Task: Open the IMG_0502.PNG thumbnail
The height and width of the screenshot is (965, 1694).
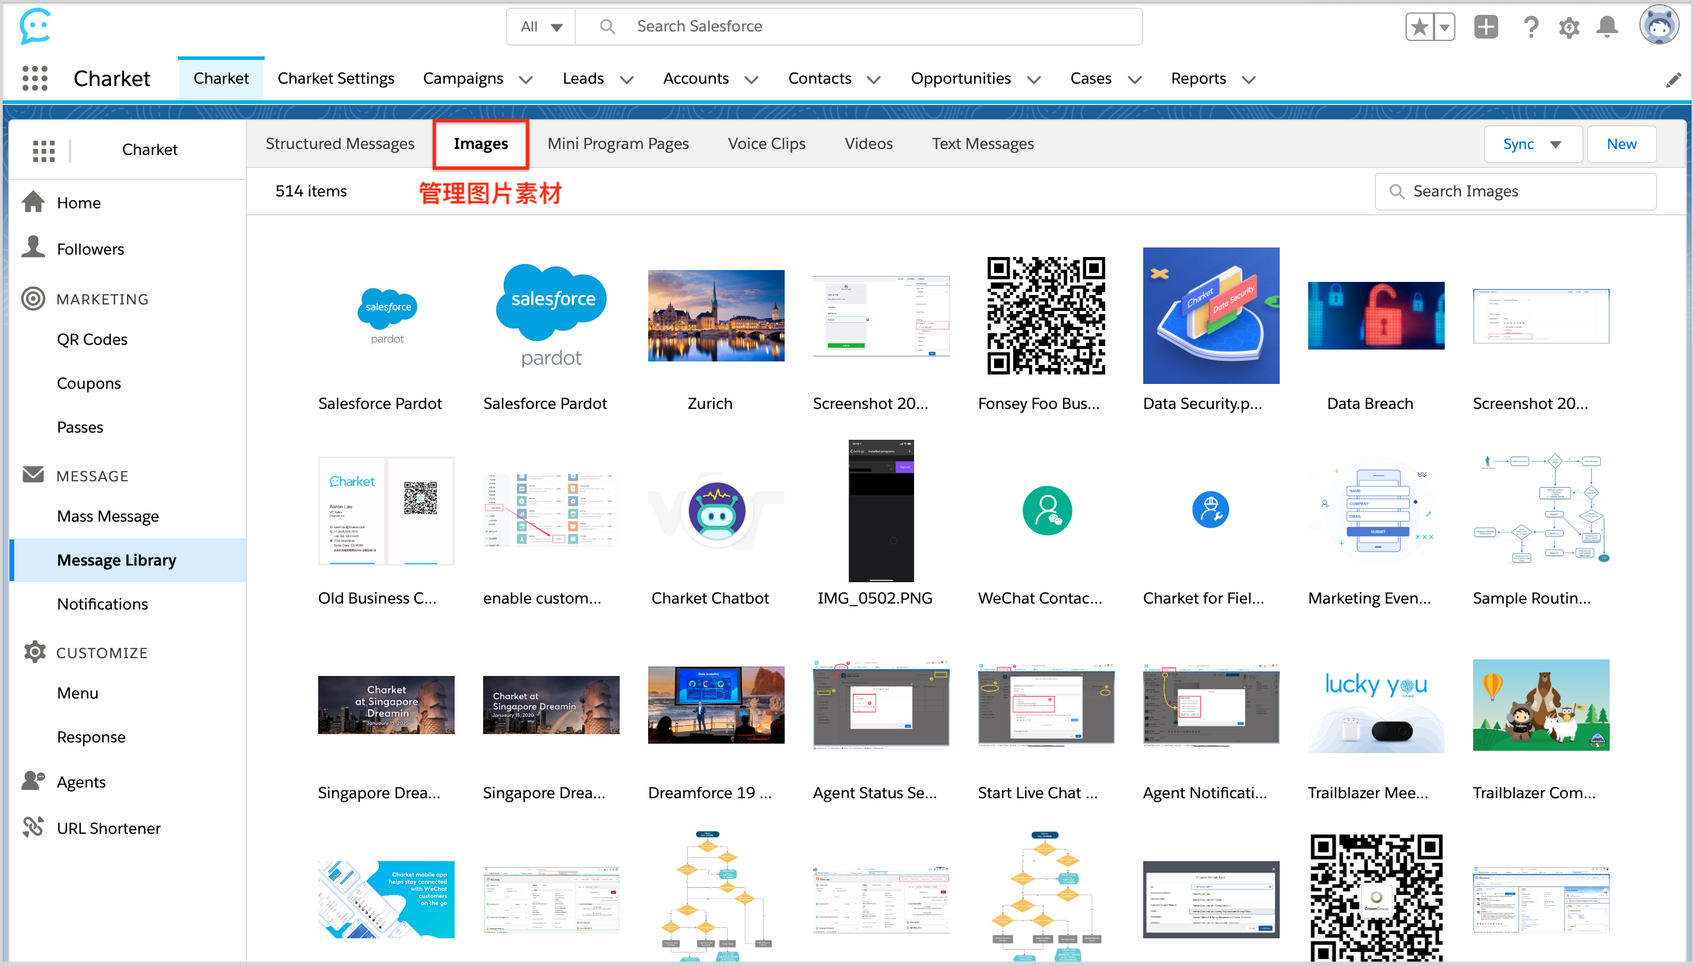Action: point(881,510)
